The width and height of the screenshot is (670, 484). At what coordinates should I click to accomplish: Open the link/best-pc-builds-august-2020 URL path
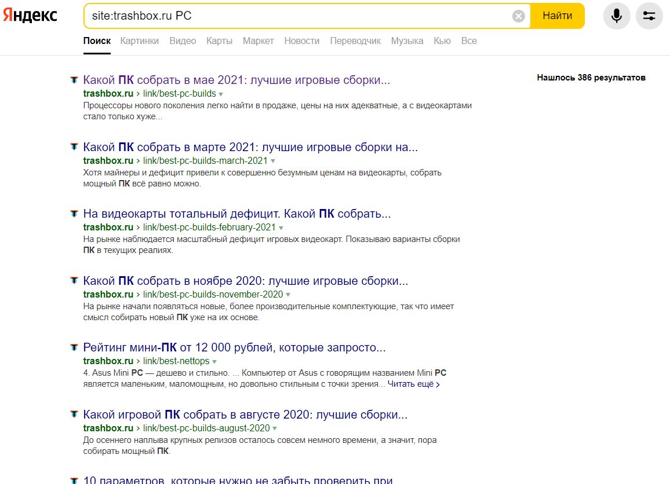pos(206,428)
